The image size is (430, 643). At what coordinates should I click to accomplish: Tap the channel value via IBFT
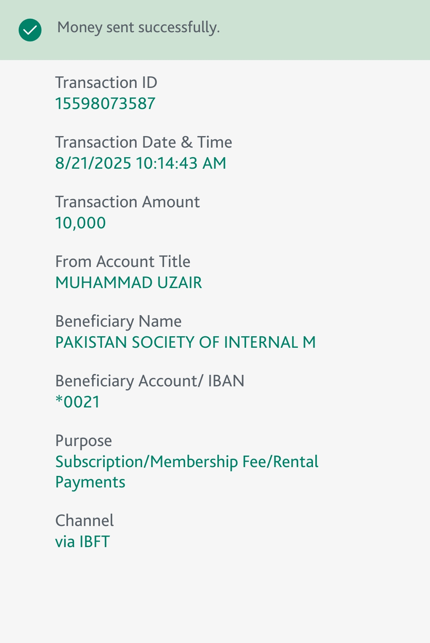tap(82, 542)
